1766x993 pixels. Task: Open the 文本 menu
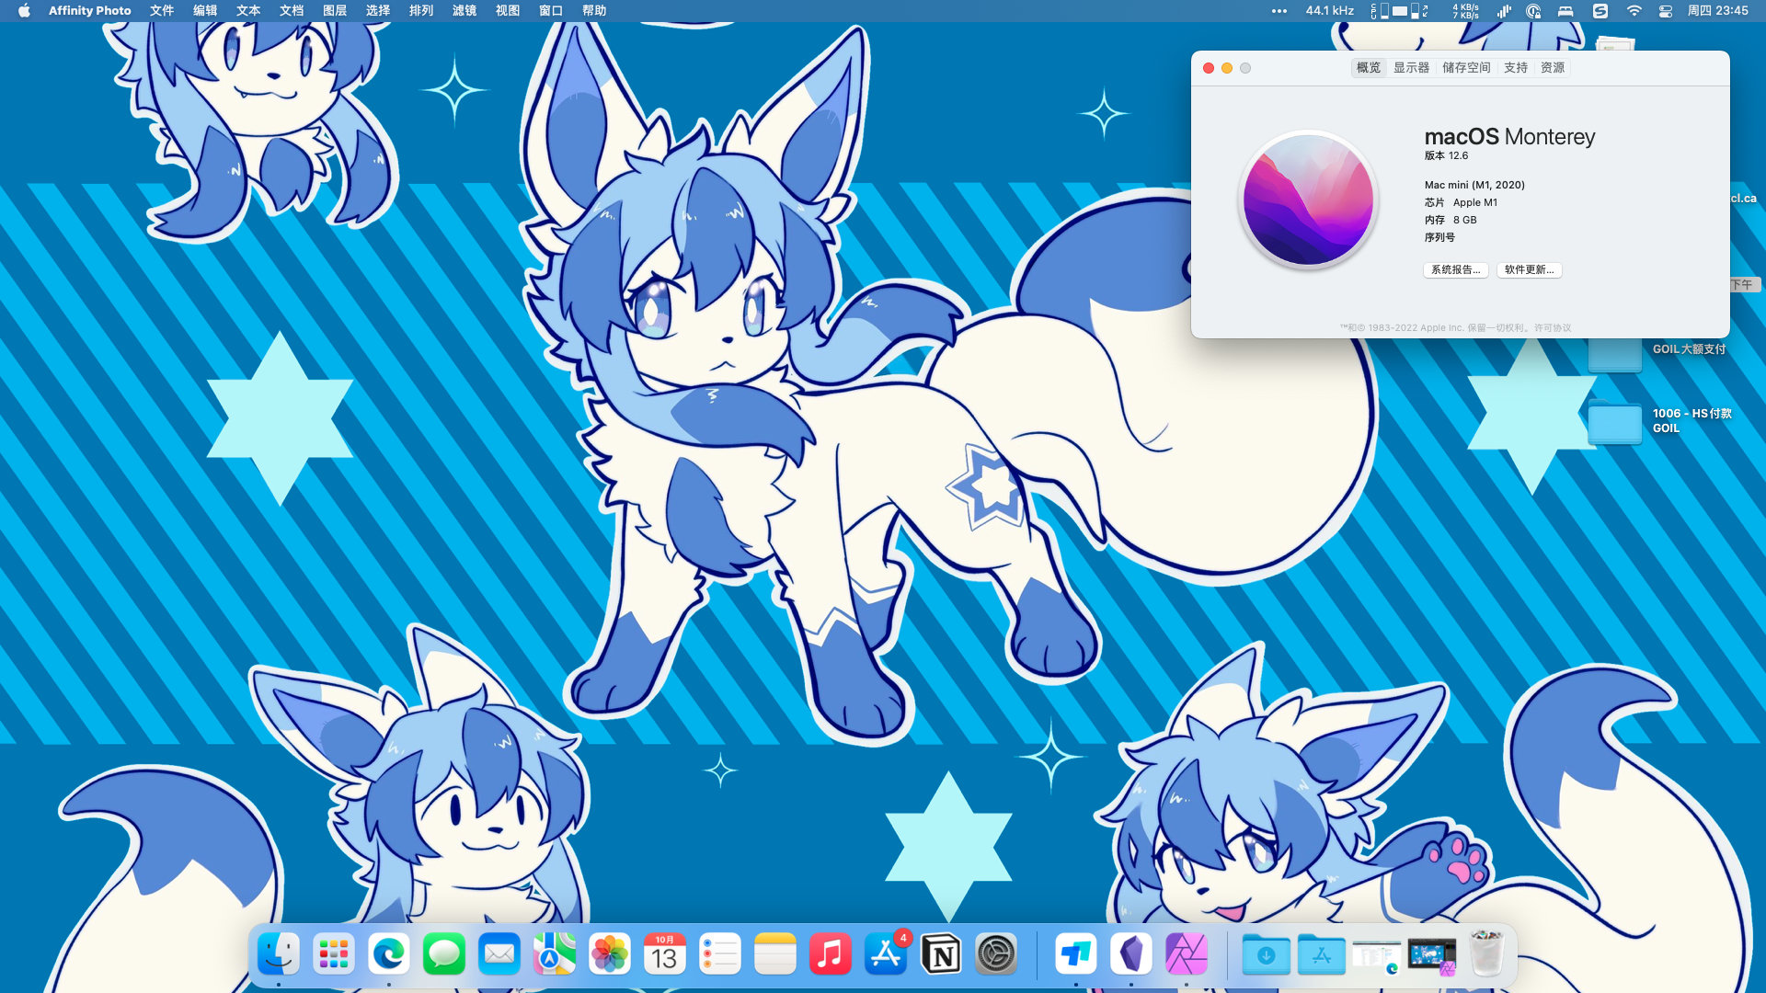248,11
